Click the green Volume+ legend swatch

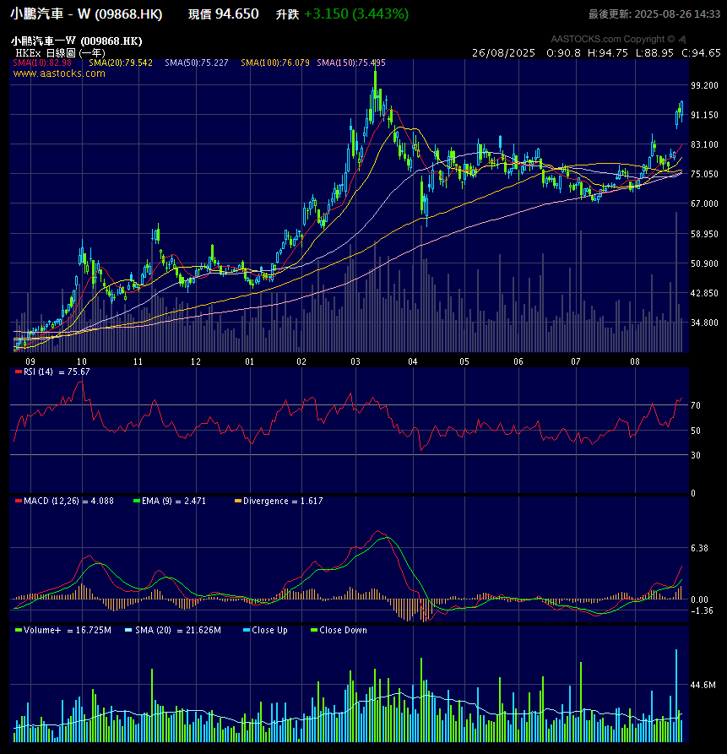(x=19, y=630)
